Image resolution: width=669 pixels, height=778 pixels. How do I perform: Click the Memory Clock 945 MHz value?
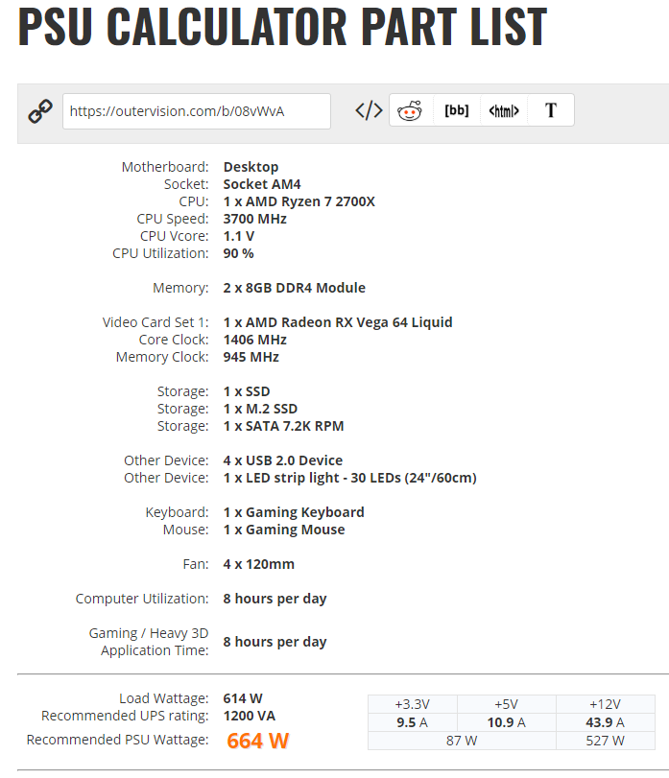[251, 357]
